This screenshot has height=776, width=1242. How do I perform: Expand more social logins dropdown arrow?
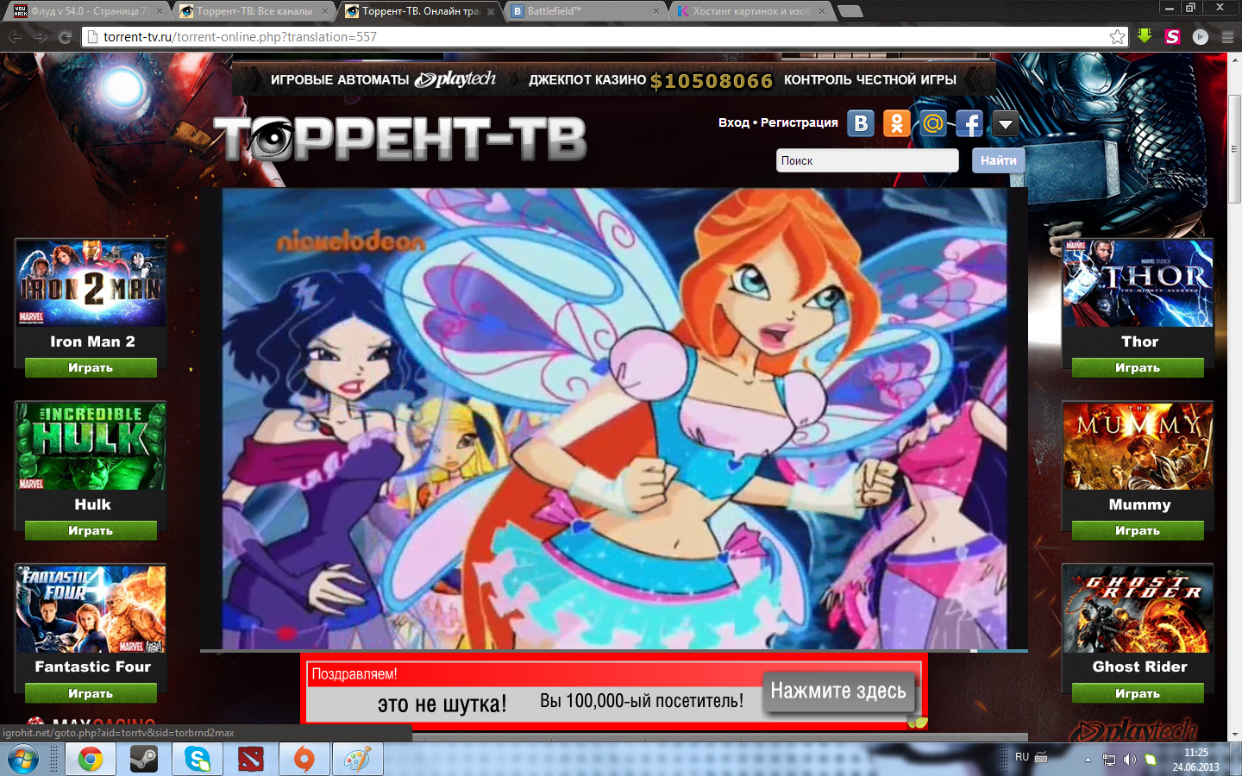pos(1005,124)
